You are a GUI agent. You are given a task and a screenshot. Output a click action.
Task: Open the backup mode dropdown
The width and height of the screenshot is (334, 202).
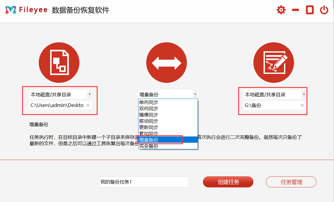[195, 94]
